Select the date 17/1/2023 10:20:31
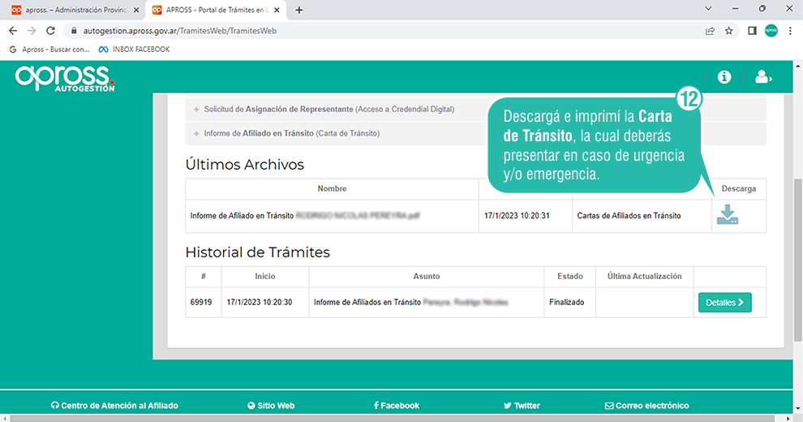The width and height of the screenshot is (803, 422). click(517, 216)
